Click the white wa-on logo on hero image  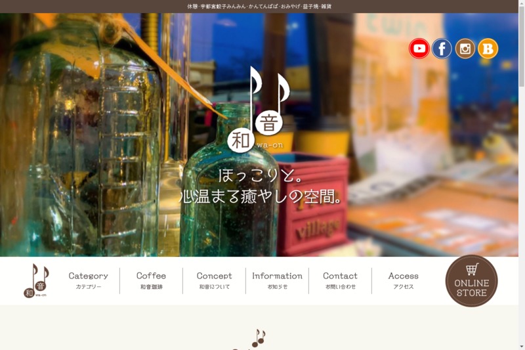coord(258,109)
